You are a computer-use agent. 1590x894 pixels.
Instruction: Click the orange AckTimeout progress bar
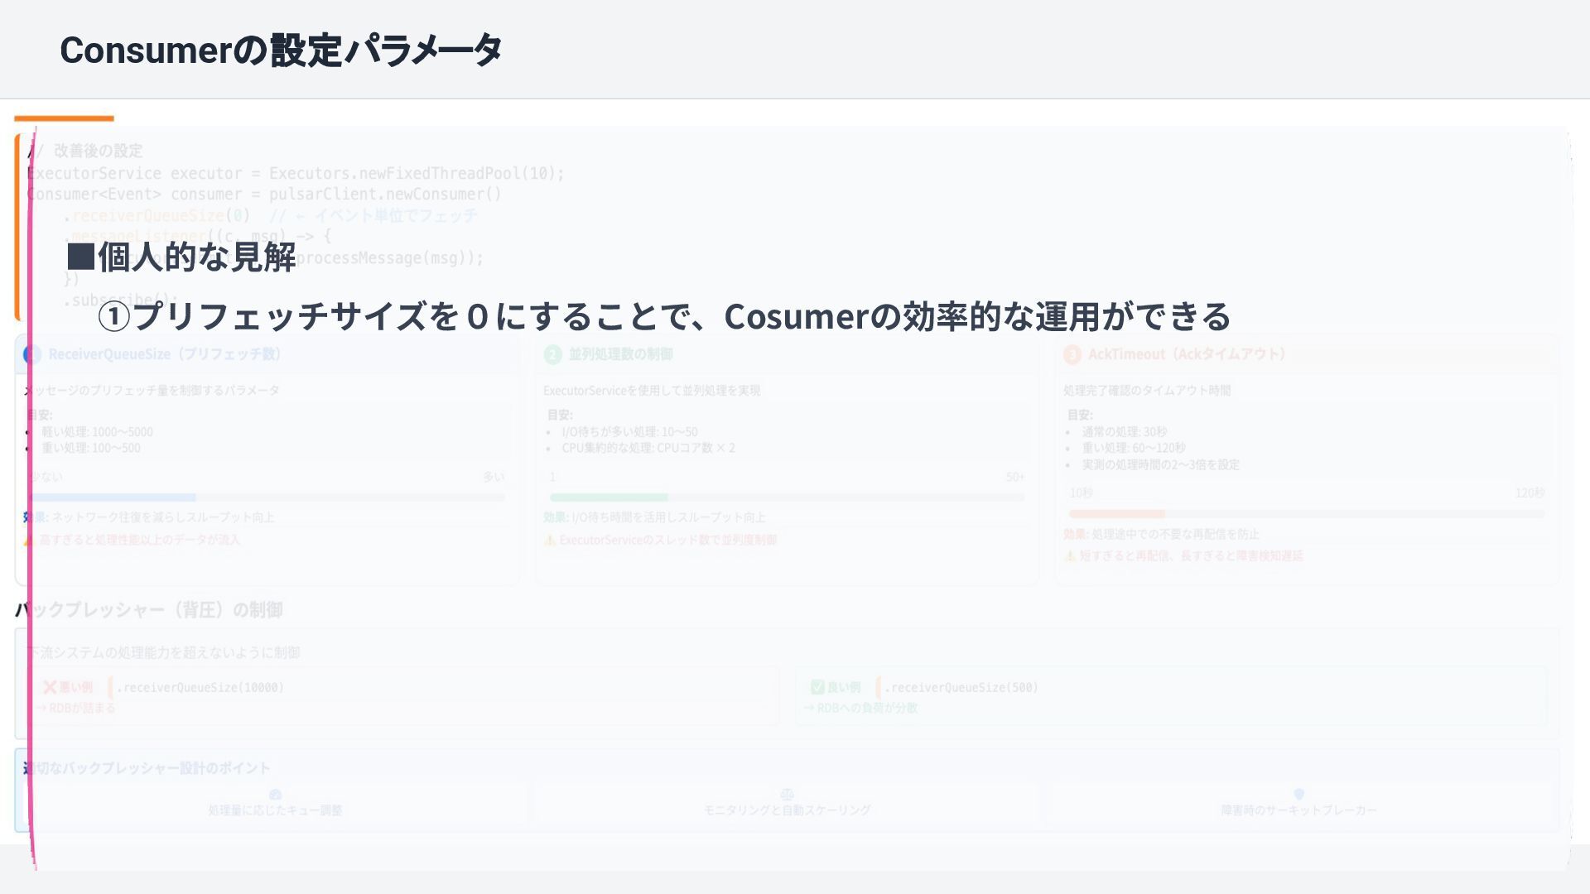point(1116,514)
